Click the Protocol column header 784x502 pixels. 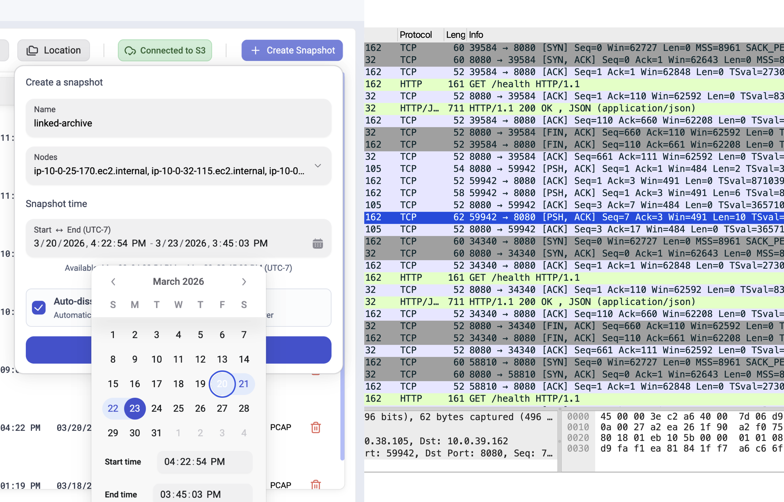416,35
